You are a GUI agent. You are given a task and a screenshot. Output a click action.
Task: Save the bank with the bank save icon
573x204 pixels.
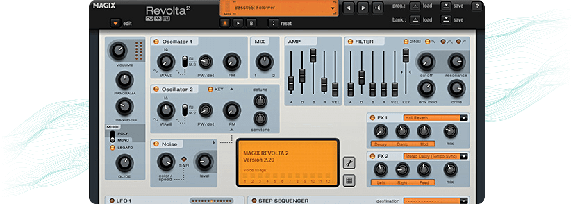[446, 20]
